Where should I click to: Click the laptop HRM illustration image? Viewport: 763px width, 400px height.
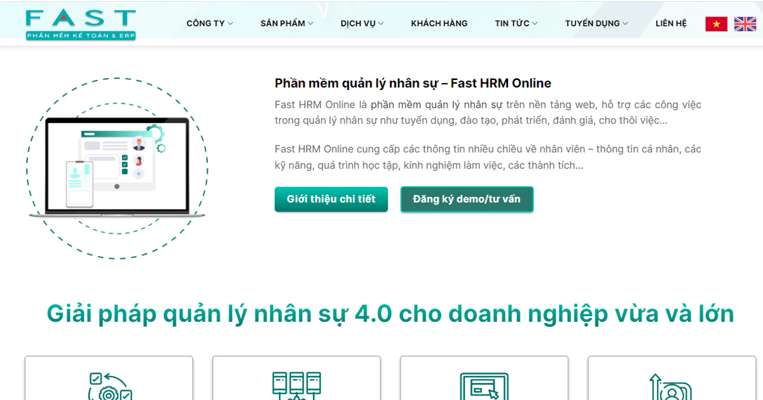[117, 168]
